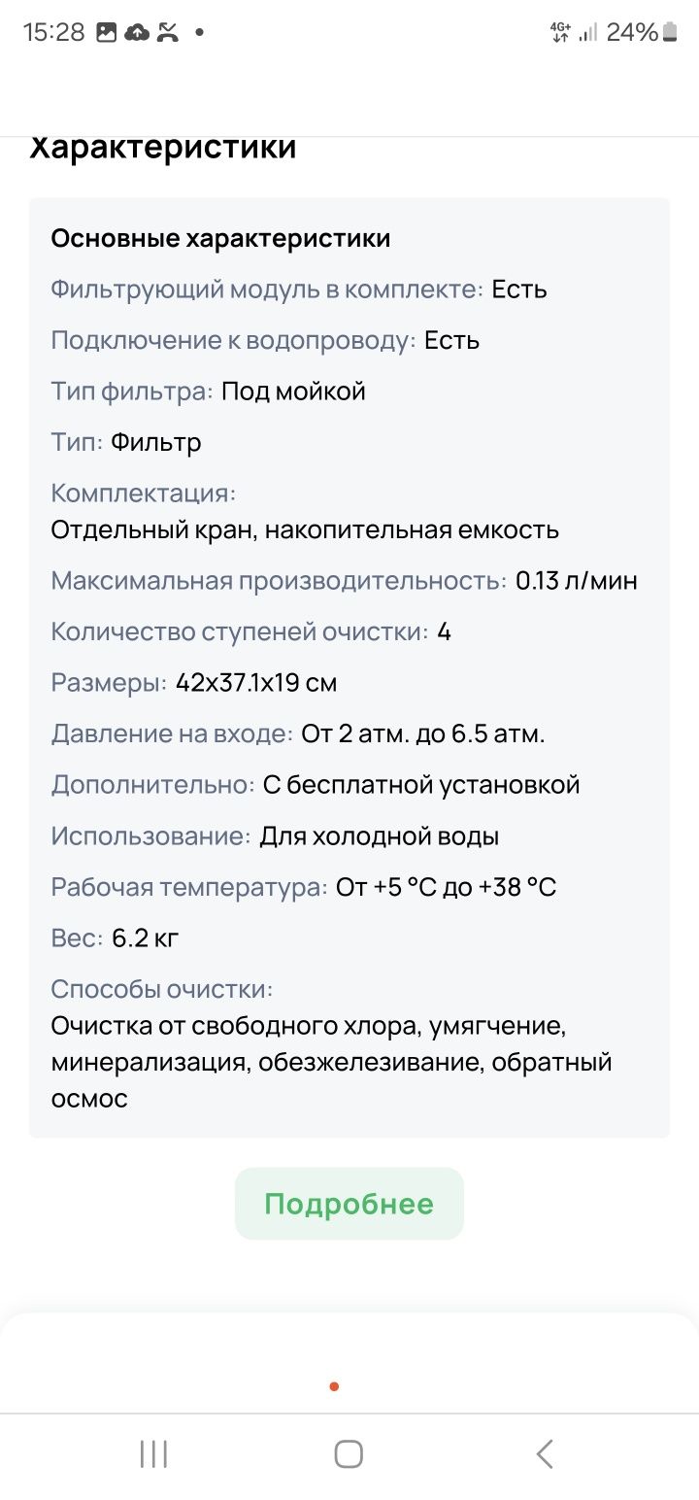Tap the missed call status icon
The image size is (699, 1500).
click(169, 32)
